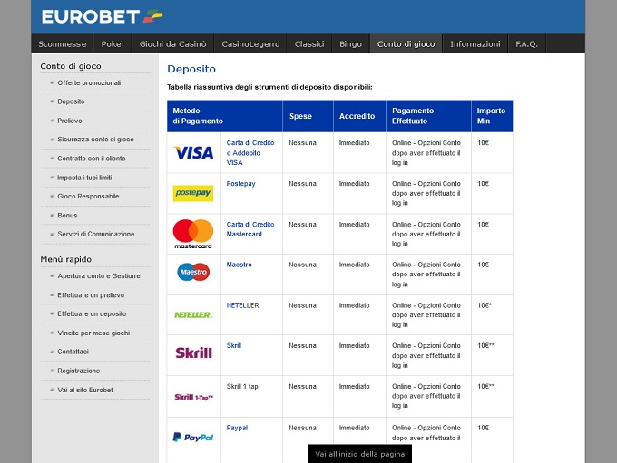Screen dimensions: 617x463
Task: Open Offerte promozionali in sidebar
Action: click(89, 82)
